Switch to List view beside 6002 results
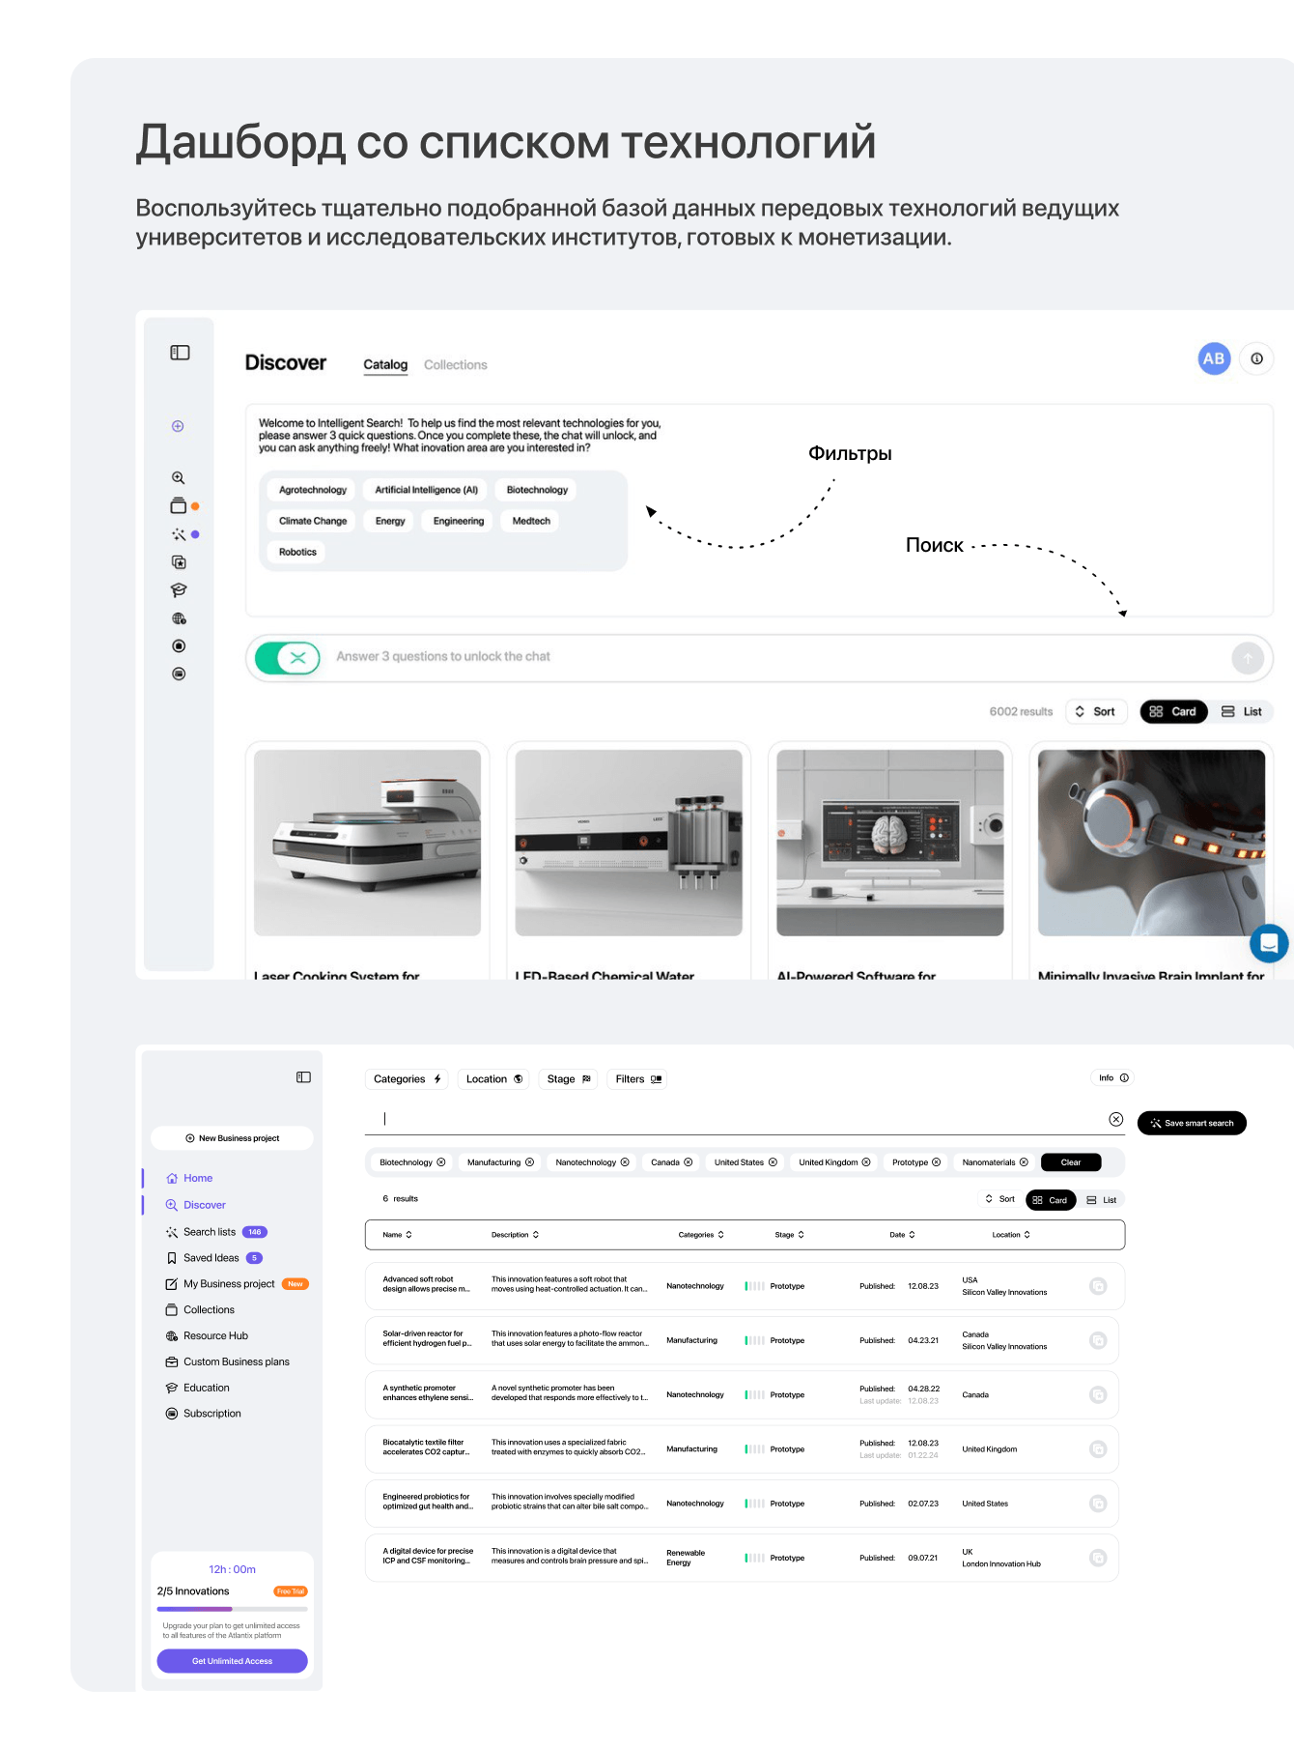 click(1242, 712)
